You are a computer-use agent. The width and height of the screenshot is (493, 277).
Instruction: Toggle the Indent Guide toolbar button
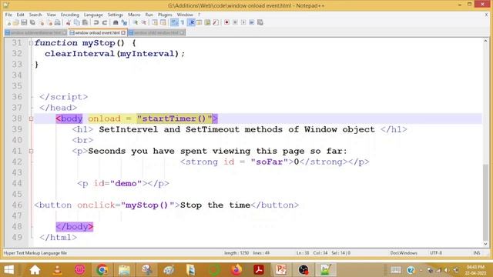tap(192, 22)
